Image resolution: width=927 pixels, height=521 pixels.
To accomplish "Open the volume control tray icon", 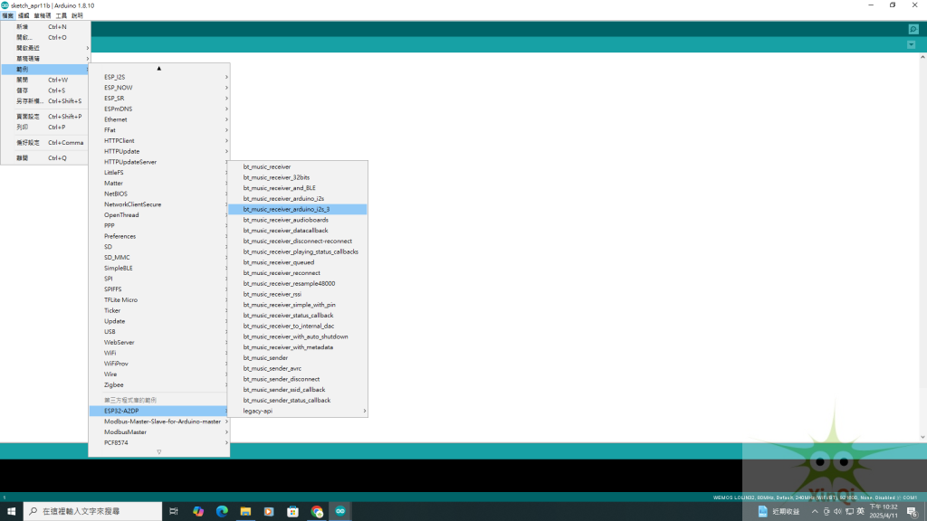I will pyautogui.click(x=837, y=511).
